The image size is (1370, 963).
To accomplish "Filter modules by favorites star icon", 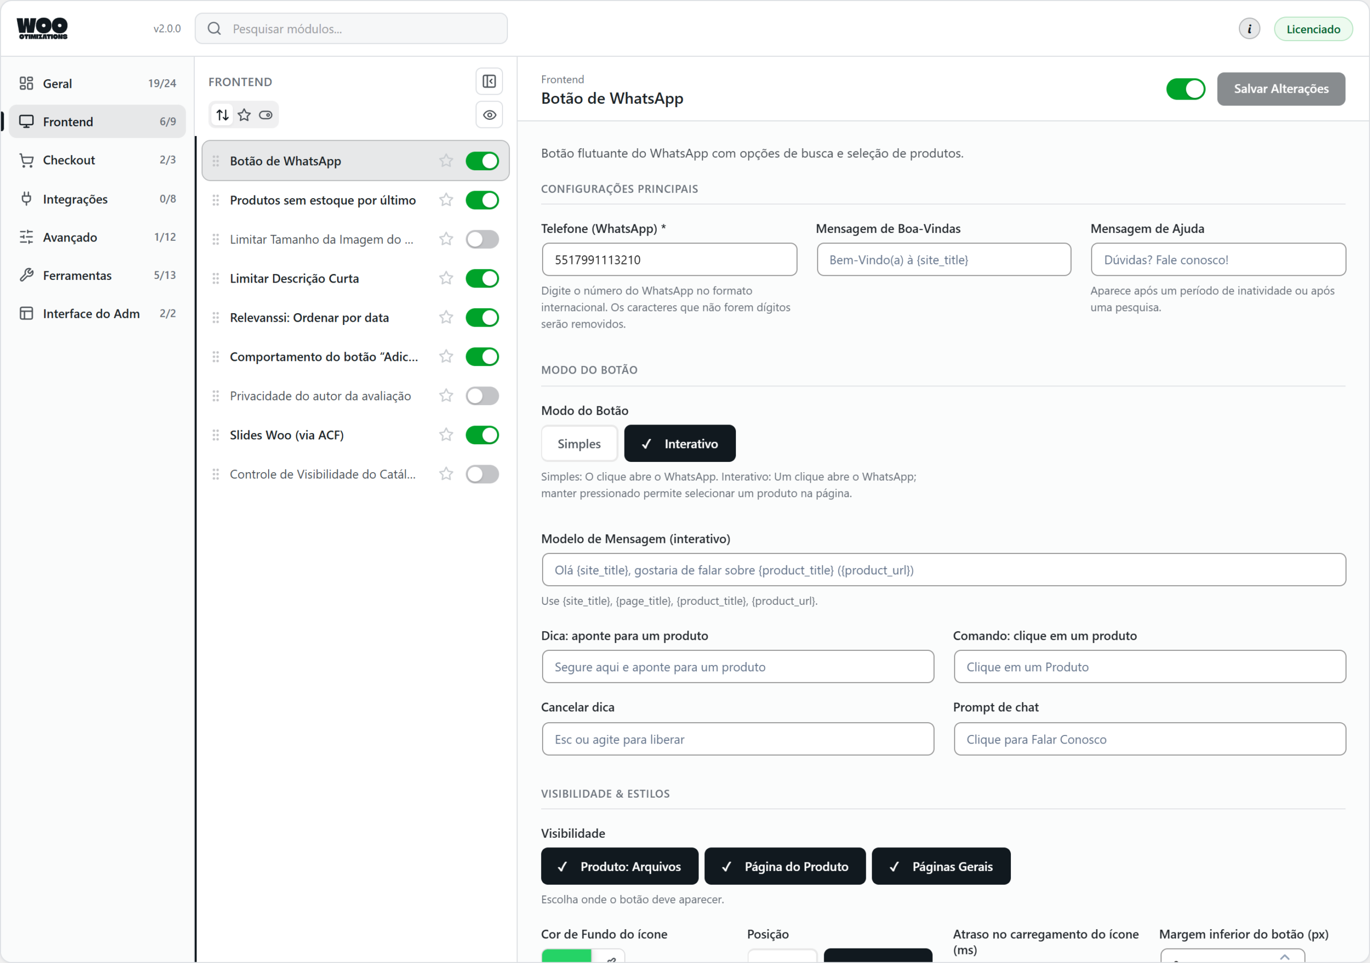I will (244, 115).
